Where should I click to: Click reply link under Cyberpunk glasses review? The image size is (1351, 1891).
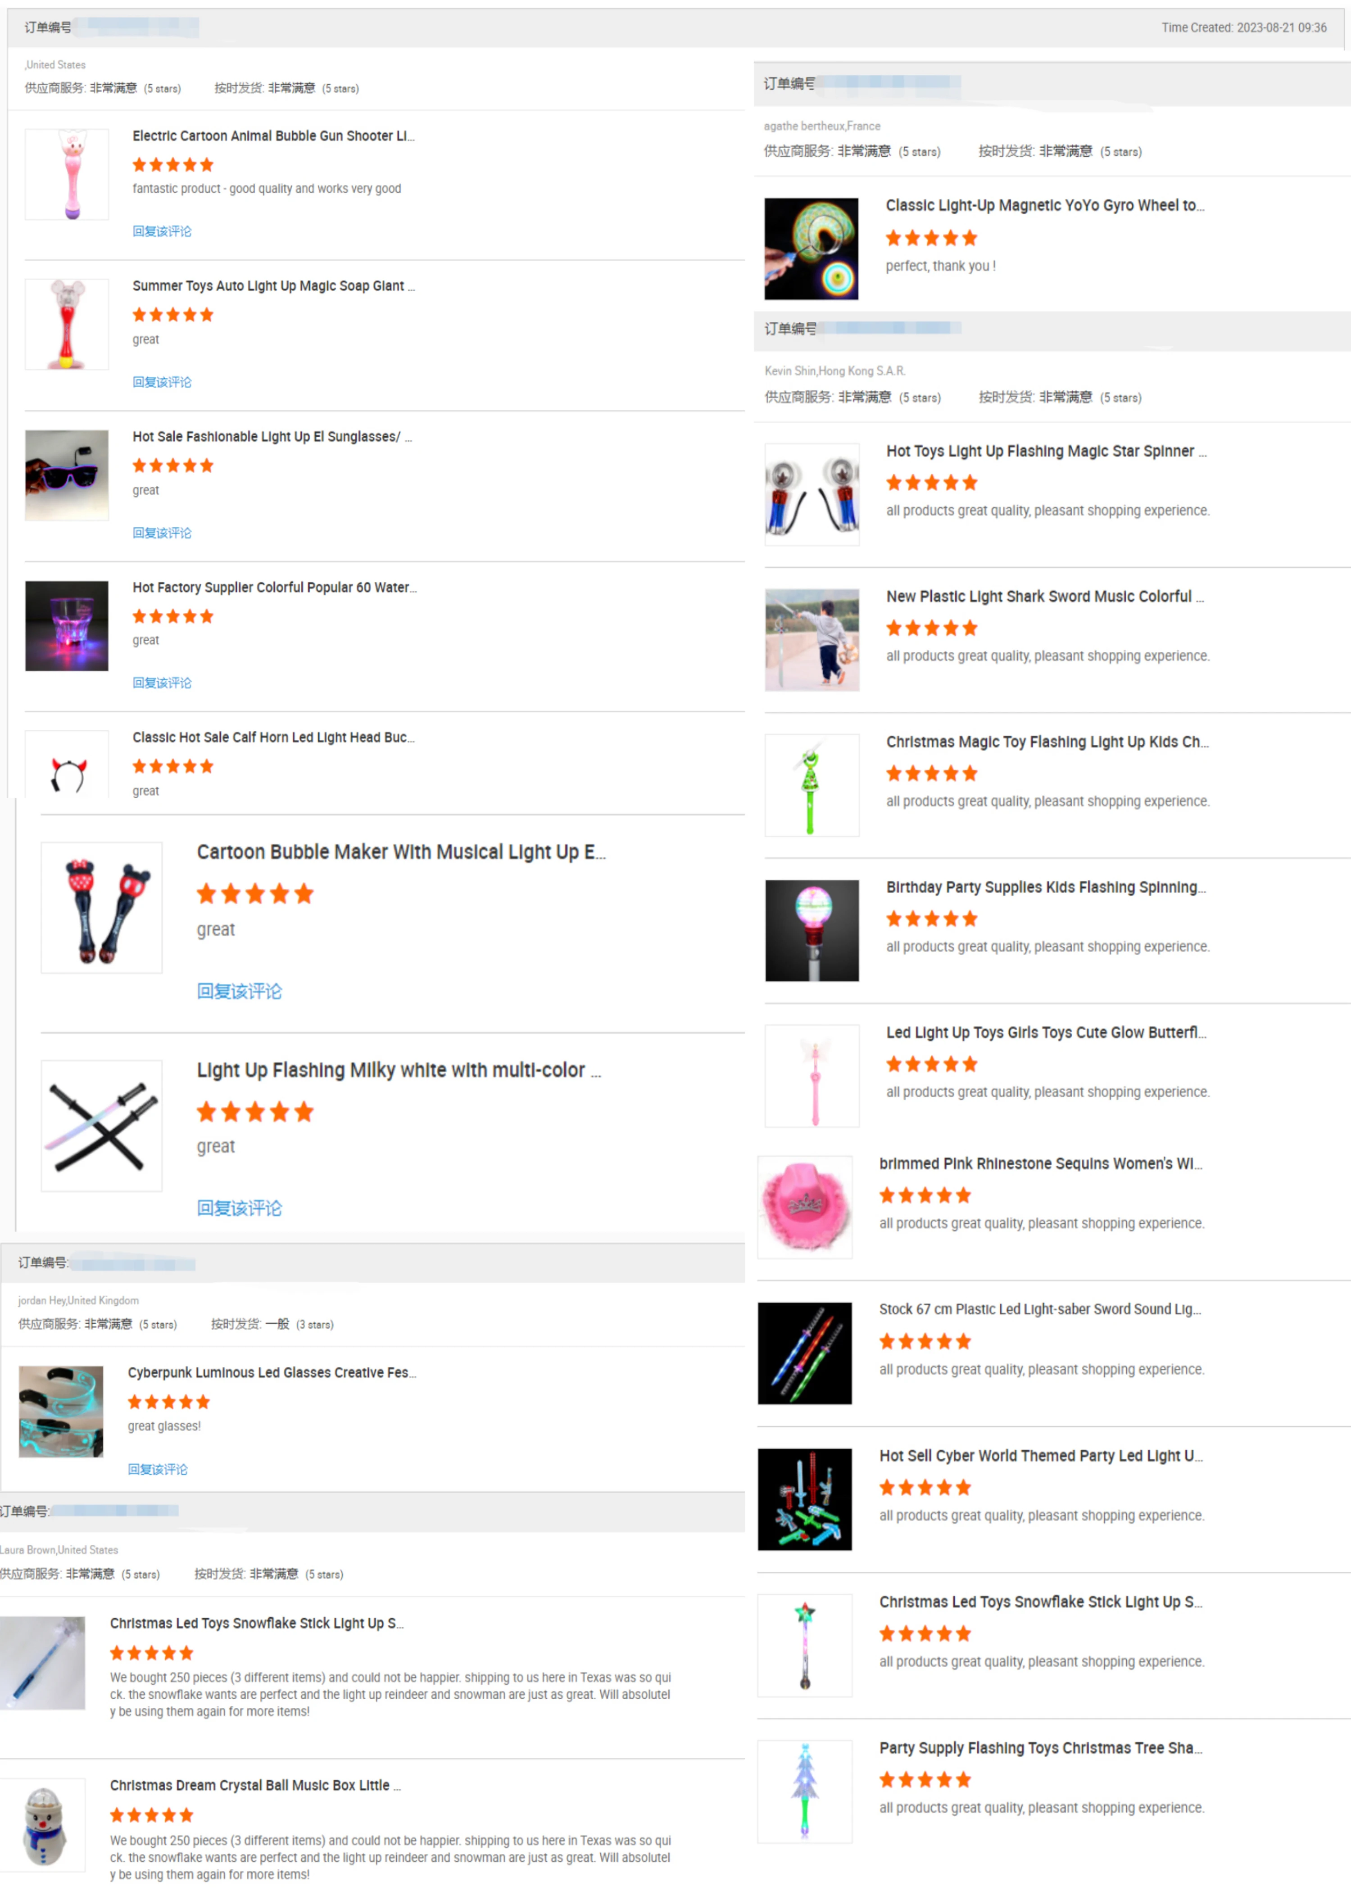157,1470
